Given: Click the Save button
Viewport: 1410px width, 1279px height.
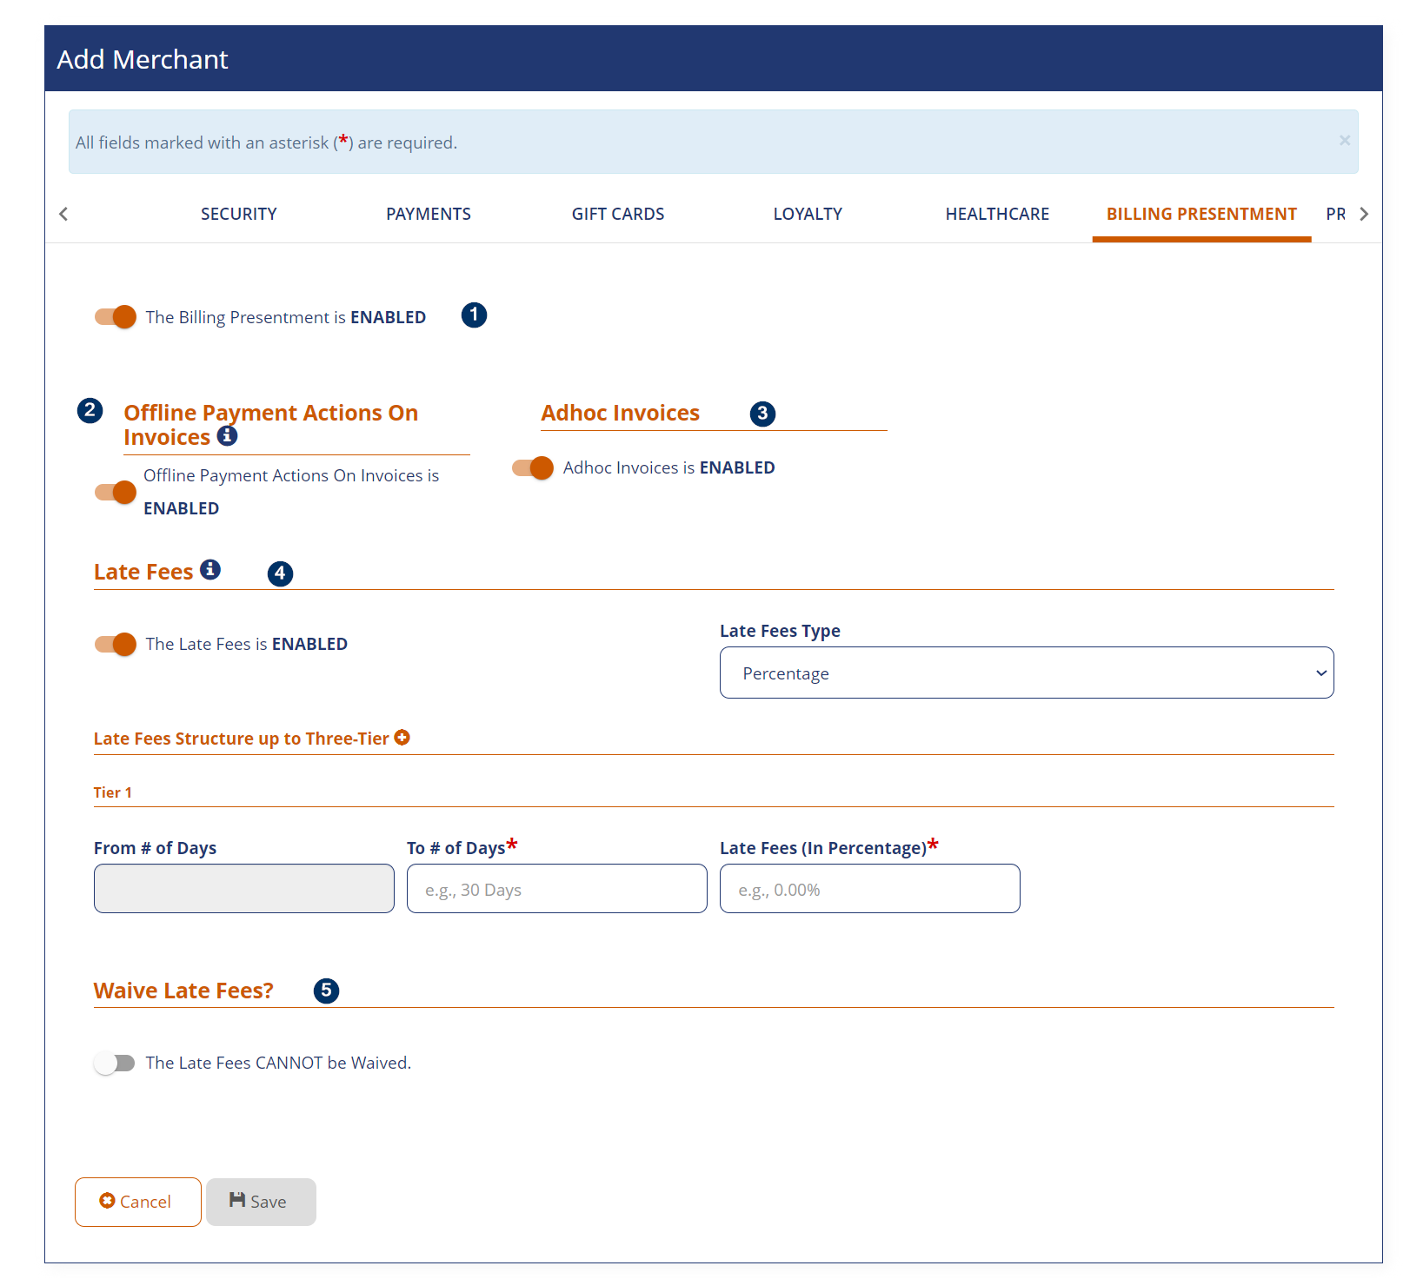Looking at the screenshot, I should (261, 1202).
